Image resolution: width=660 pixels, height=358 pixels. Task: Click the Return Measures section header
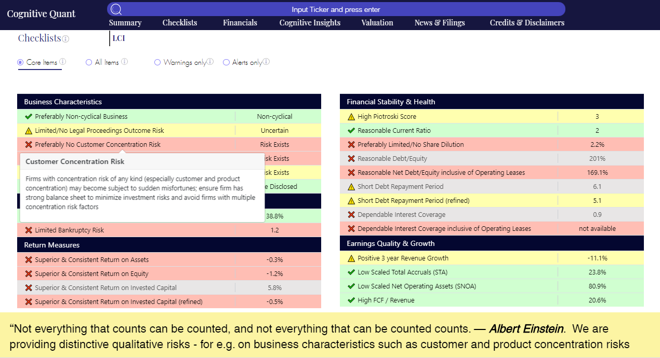(x=169, y=245)
